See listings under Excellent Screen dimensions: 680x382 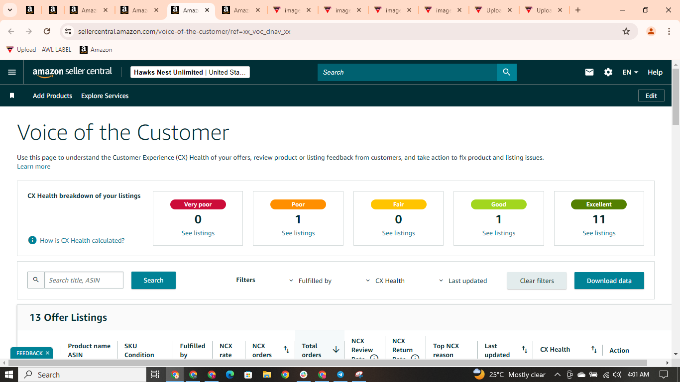[599, 233]
